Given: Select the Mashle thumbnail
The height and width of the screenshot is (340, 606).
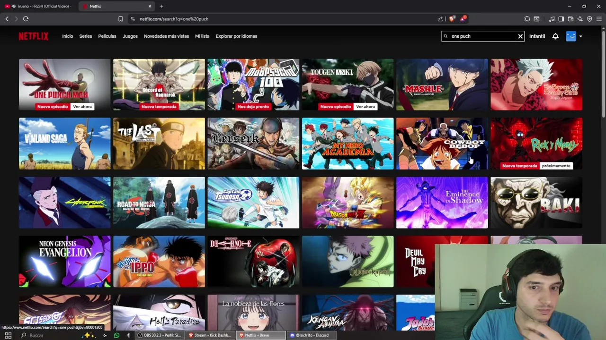Looking at the screenshot, I should [x=442, y=85].
